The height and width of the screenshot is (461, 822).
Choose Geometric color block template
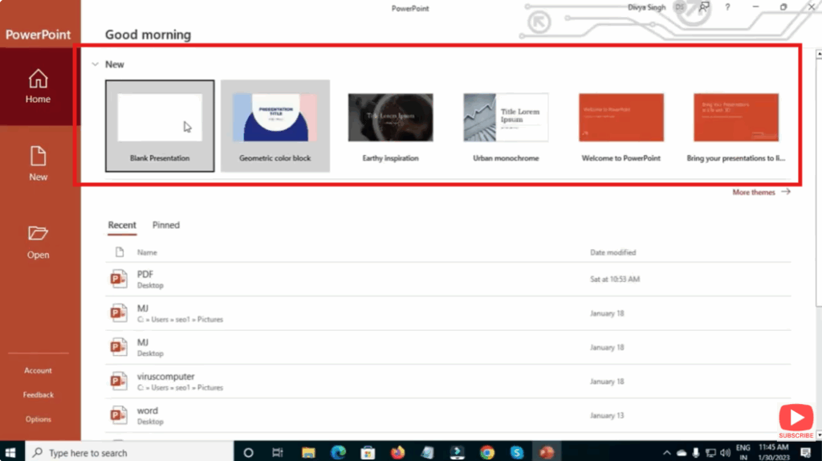[x=275, y=126]
